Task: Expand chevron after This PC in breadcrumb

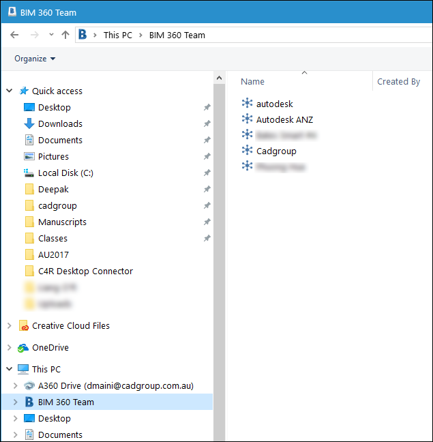Action: pos(140,35)
